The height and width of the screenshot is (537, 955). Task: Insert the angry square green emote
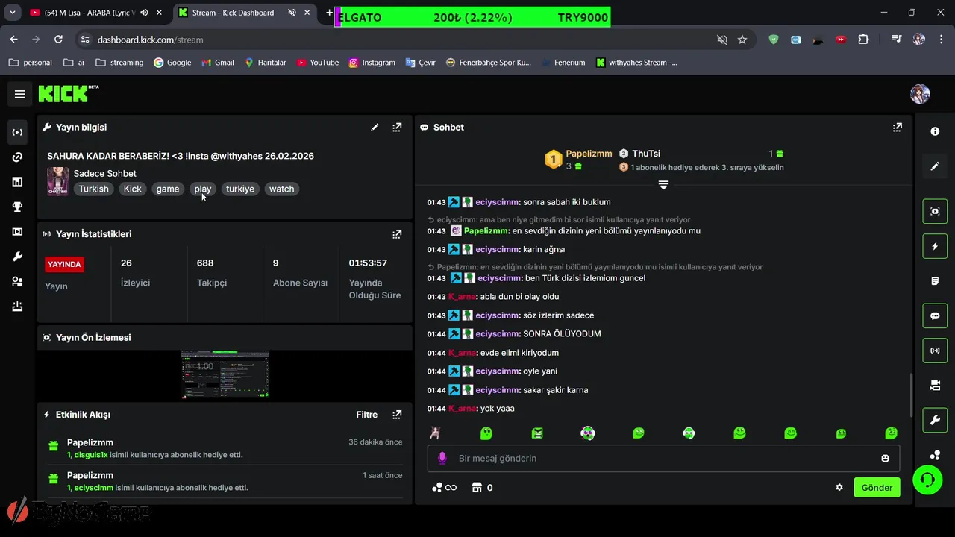[x=537, y=433]
